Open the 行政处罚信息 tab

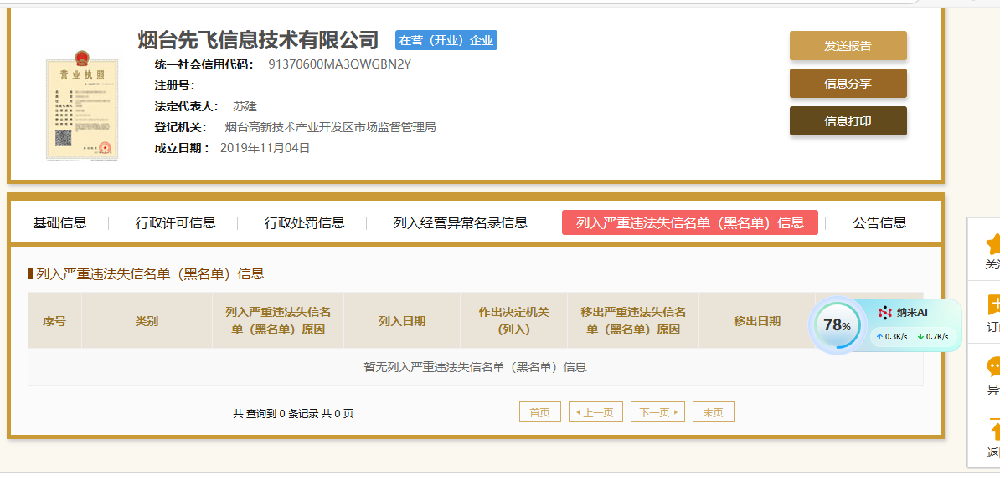click(x=304, y=222)
